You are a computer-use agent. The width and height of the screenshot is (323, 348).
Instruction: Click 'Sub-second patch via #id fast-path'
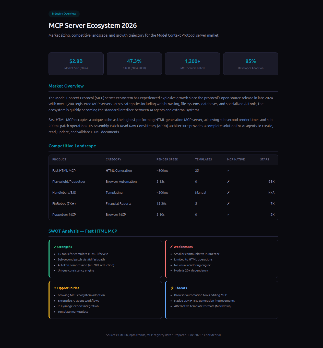(81, 260)
